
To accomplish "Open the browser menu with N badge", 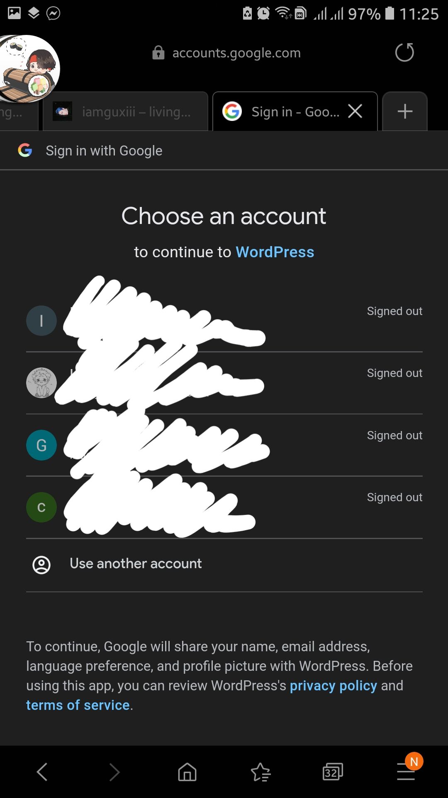I will (406, 771).
